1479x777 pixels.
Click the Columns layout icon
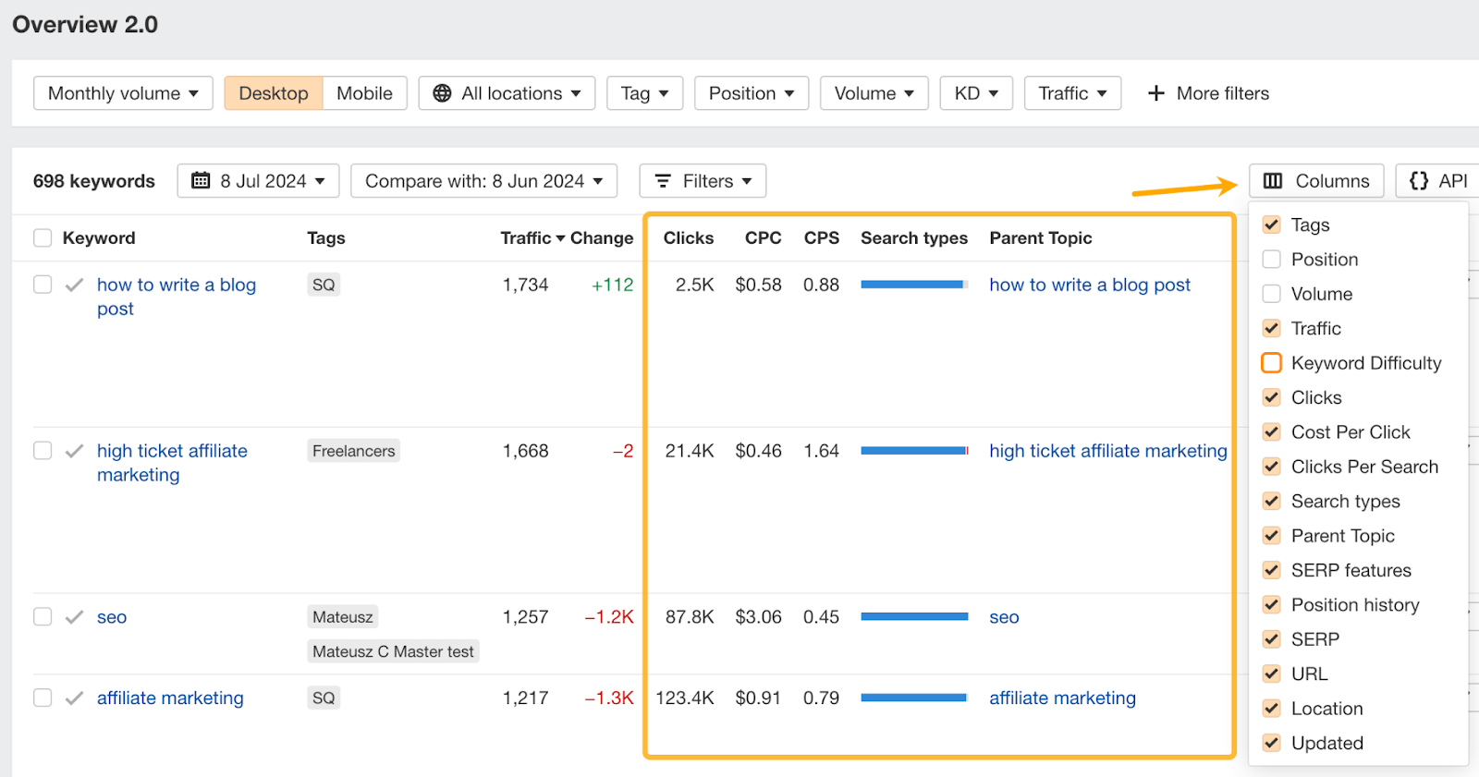(1273, 181)
